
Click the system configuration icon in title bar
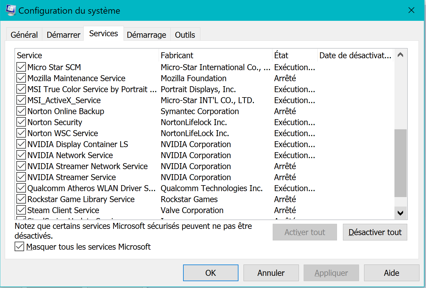point(11,10)
